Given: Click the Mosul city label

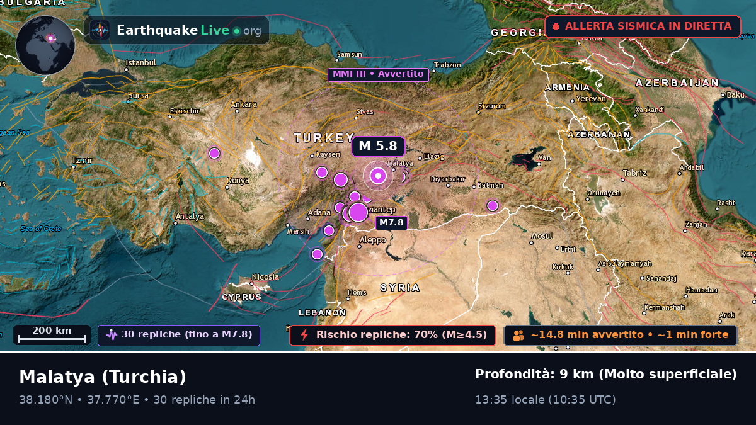Looking at the screenshot, I should click(x=542, y=236).
